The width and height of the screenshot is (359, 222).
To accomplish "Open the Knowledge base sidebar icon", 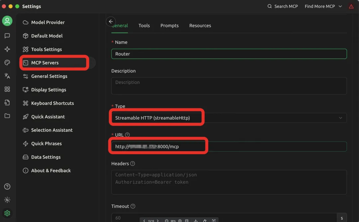I will (7, 102).
